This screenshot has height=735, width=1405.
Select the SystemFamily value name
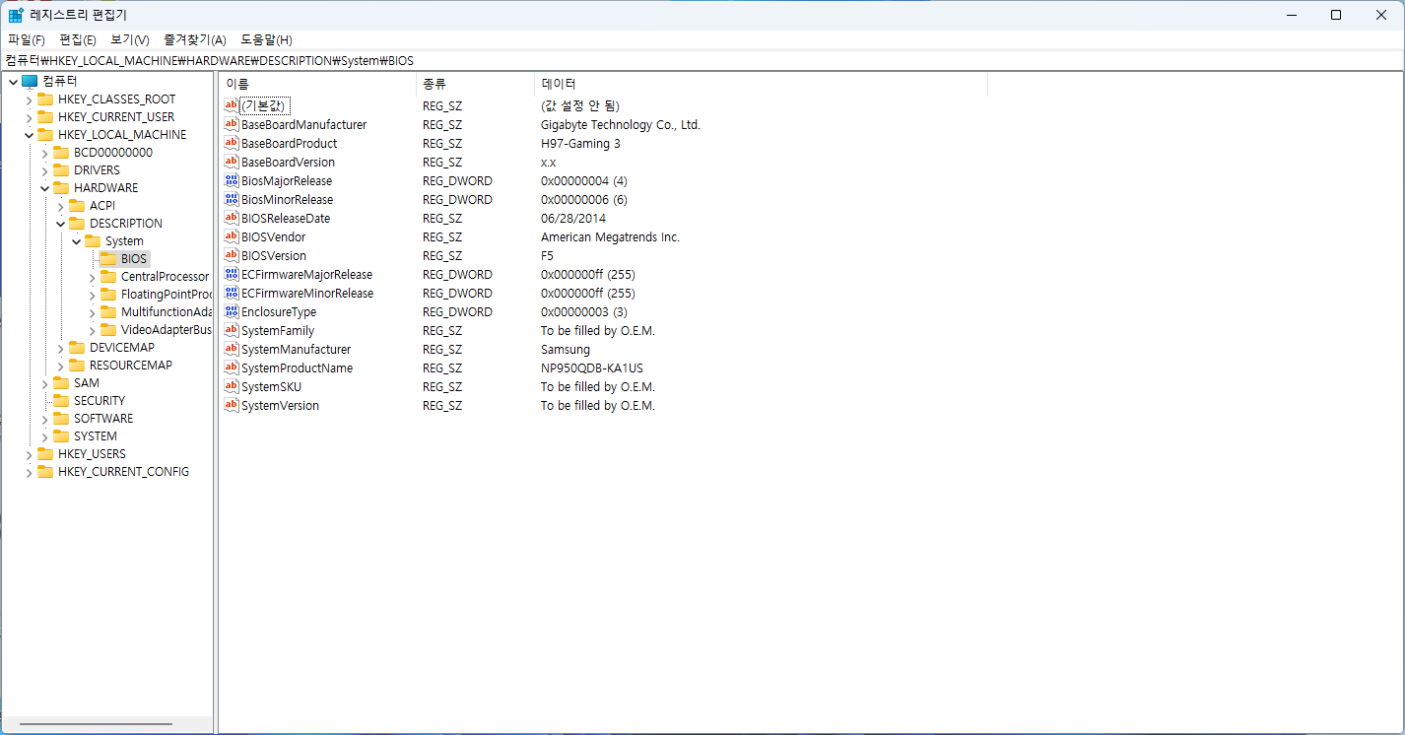pos(278,330)
